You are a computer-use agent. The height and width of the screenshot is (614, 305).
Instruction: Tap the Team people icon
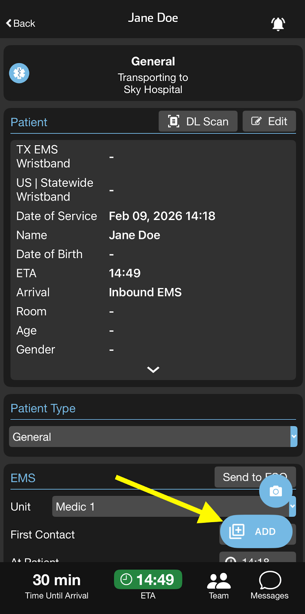(219, 581)
